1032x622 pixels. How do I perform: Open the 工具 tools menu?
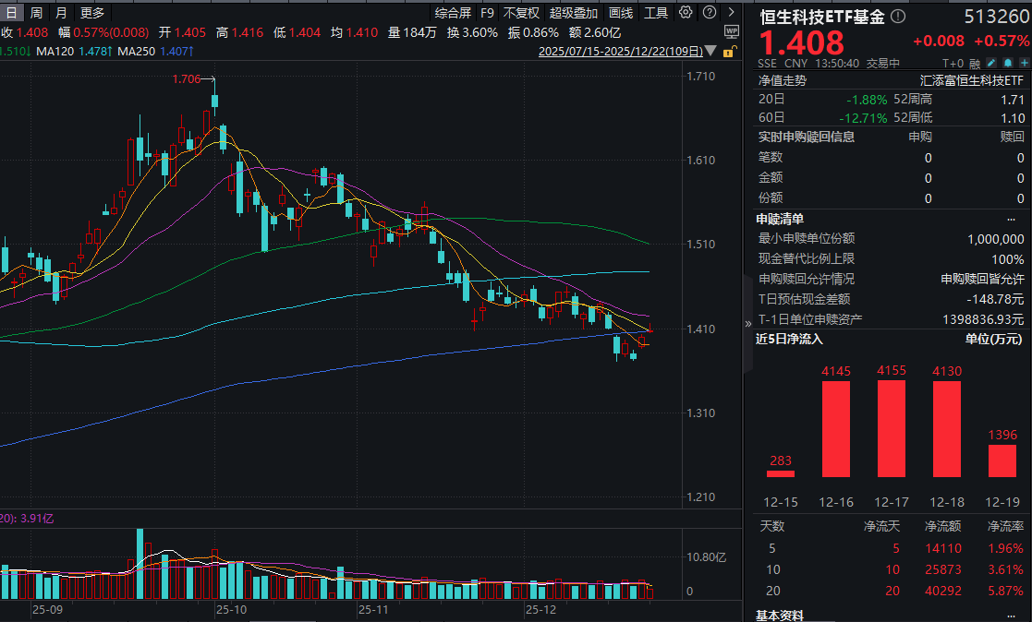point(655,13)
